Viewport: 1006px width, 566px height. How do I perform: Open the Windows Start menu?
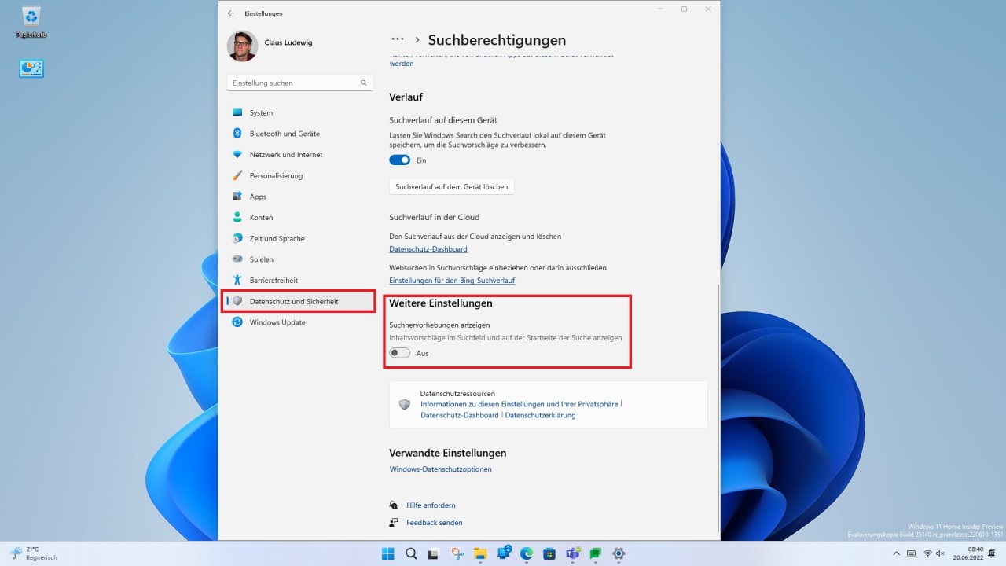coord(388,553)
